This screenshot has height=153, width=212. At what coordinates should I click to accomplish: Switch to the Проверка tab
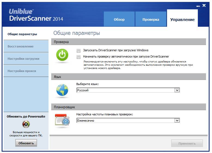[151, 19]
